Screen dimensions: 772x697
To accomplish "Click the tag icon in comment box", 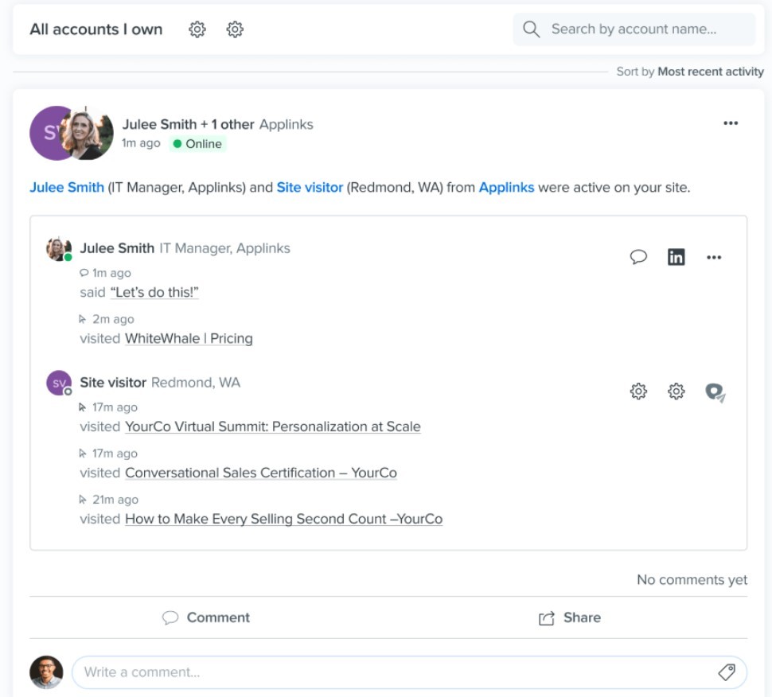I will click(x=726, y=672).
